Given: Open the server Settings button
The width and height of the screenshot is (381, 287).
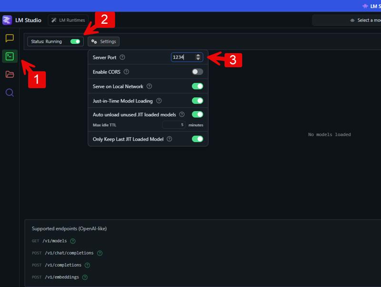Looking at the screenshot, I should (x=103, y=41).
